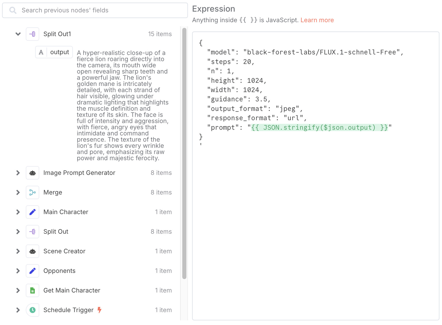Expand the Merge node fields
The width and height of the screenshot is (442, 325).
[18, 192]
